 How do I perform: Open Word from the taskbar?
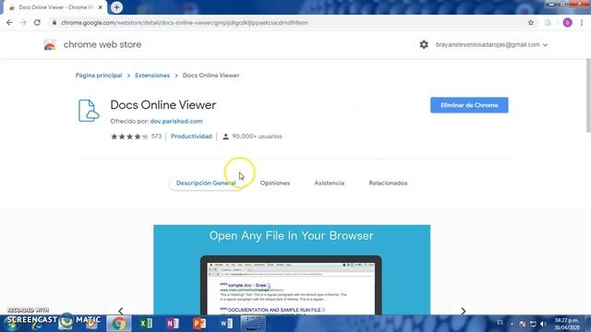click(x=226, y=324)
